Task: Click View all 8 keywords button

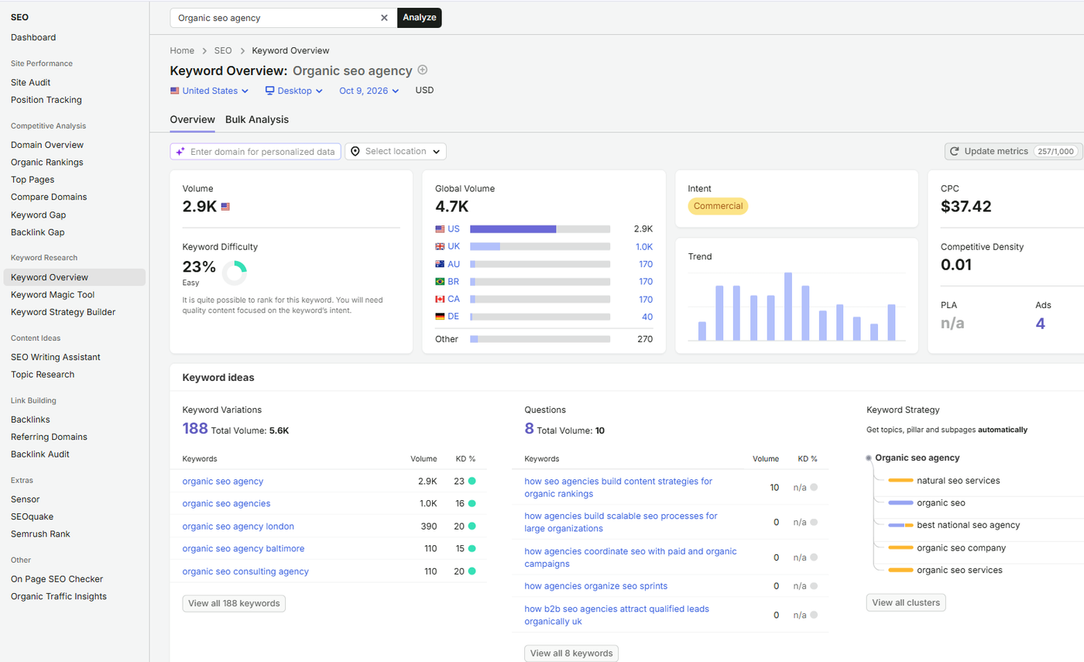Action: (571, 653)
